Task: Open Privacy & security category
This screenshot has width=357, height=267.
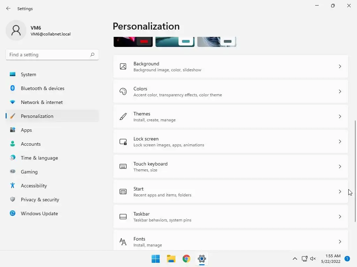Action: pyautogui.click(x=52, y=199)
